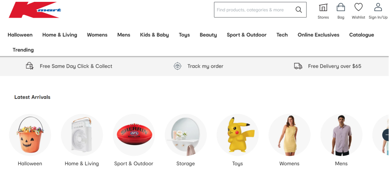Open the shopping Bag icon
The image size is (389, 176).
click(x=341, y=7)
